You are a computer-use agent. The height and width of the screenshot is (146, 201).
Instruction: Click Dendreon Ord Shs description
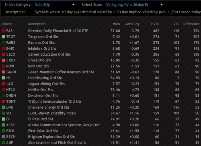[x=43, y=95]
